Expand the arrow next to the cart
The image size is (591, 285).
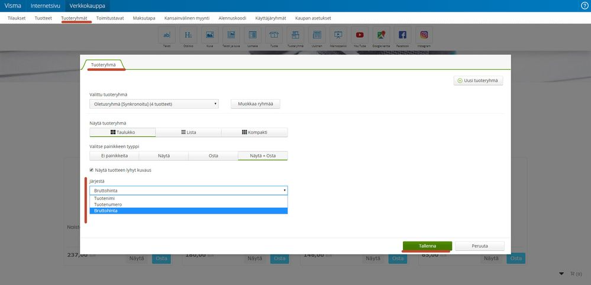(x=561, y=274)
